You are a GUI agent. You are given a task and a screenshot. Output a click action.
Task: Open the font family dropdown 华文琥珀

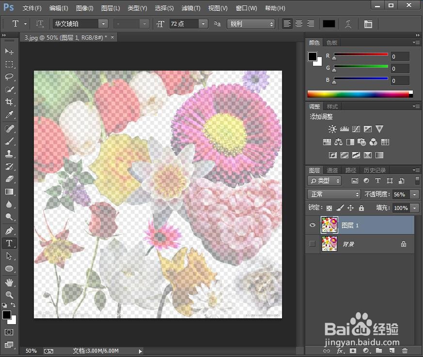coord(103,24)
